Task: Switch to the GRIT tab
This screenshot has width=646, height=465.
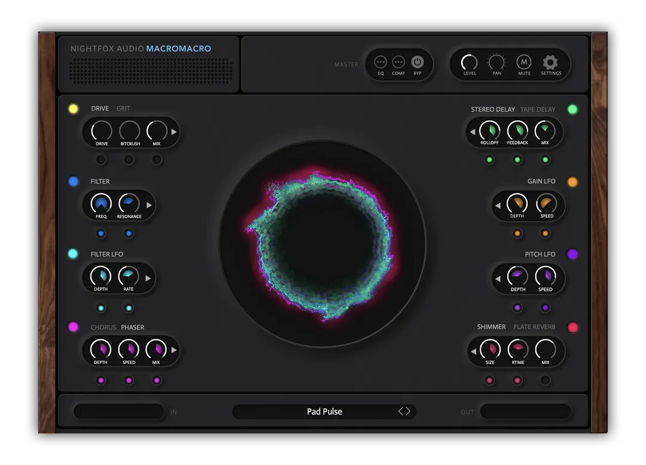Action: point(123,108)
